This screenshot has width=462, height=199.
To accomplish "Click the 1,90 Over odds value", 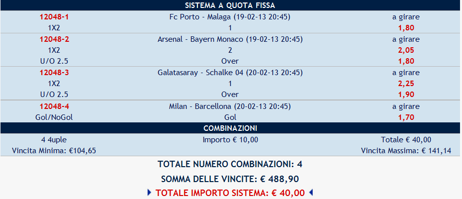I will (406, 95).
